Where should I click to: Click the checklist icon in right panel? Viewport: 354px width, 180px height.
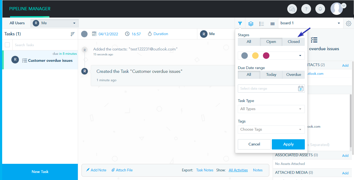click(x=314, y=40)
